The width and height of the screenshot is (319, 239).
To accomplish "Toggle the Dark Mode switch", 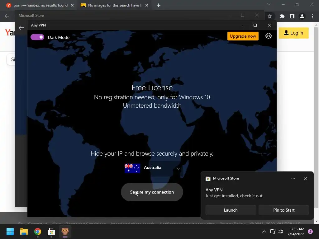I will pos(37,37).
